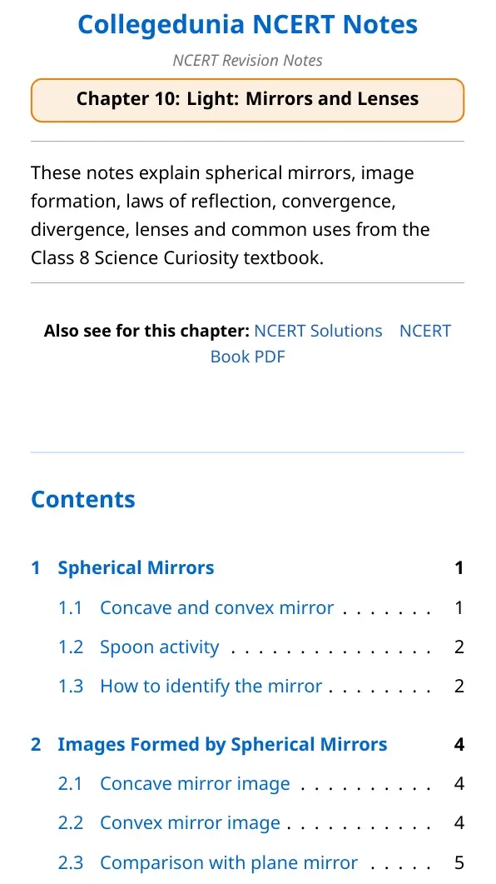Screen dimensions: 496x884
Task: Click the section number 2.1 in contents
Action: [71, 784]
